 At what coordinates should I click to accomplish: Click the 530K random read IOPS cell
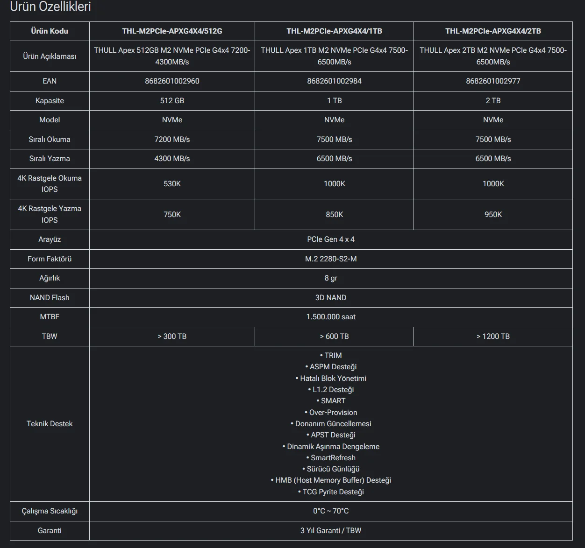tap(172, 184)
